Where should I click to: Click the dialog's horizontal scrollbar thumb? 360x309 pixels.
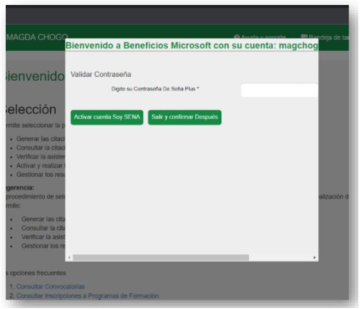click(x=161, y=258)
